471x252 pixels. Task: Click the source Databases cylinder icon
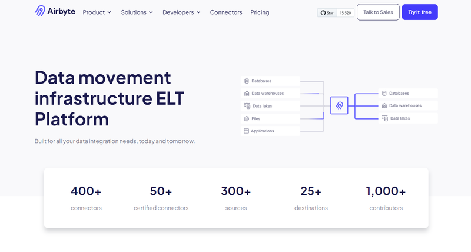coord(247,81)
